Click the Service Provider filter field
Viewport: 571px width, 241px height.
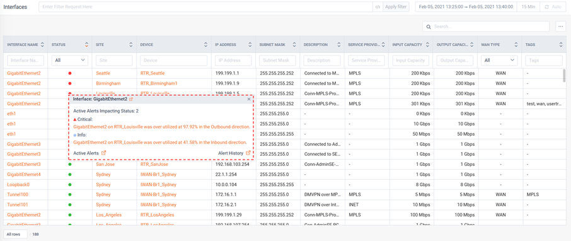(x=366, y=60)
